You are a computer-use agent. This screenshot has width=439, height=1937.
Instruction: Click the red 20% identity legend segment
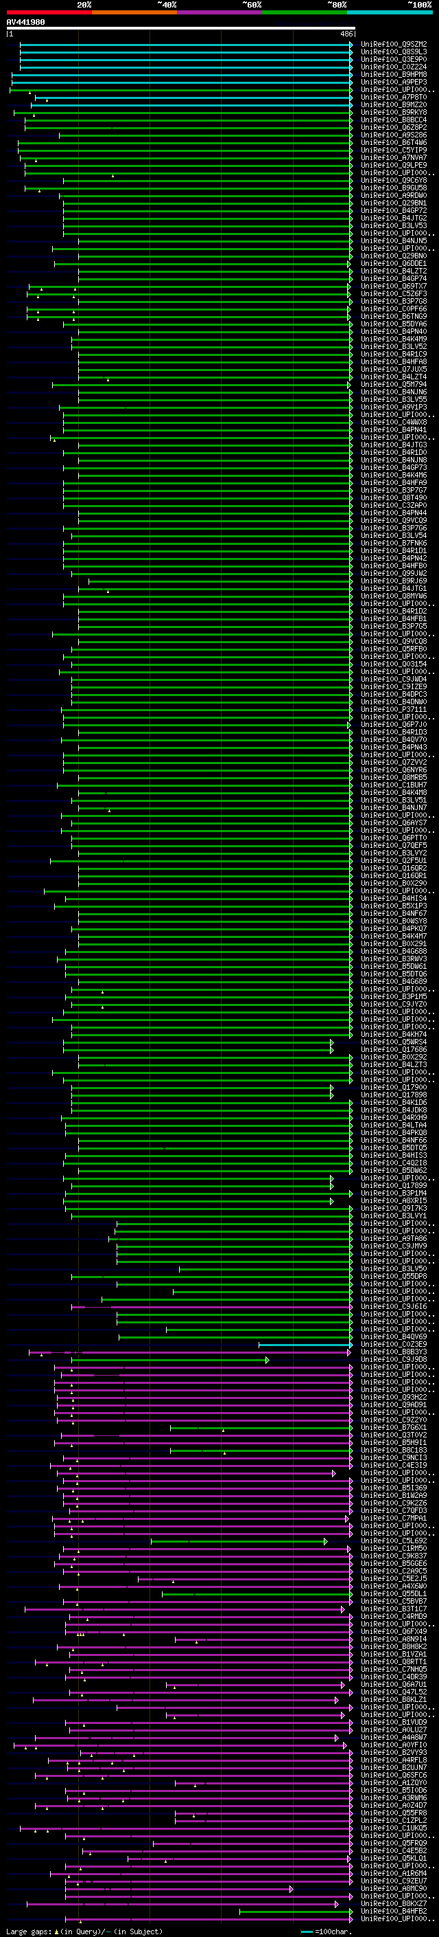click(49, 12)
